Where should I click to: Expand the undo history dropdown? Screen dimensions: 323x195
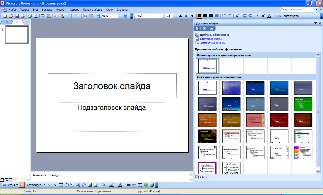(79, 16)
